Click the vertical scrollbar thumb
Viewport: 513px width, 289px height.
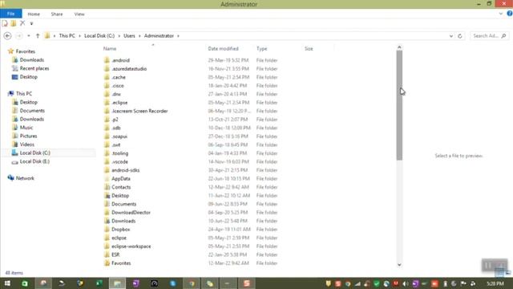[399, 105]
